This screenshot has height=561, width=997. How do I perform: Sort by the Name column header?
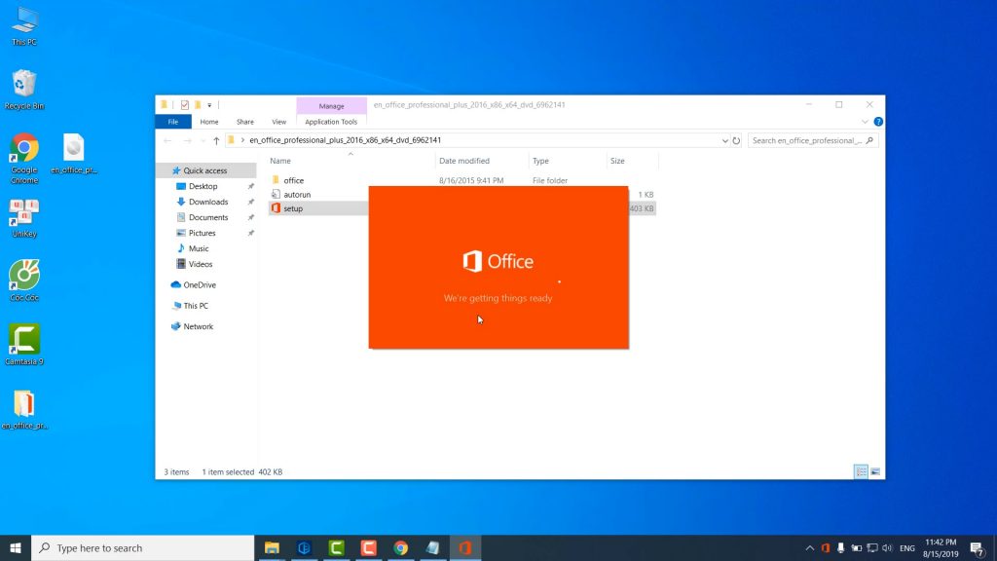[351, 161]
